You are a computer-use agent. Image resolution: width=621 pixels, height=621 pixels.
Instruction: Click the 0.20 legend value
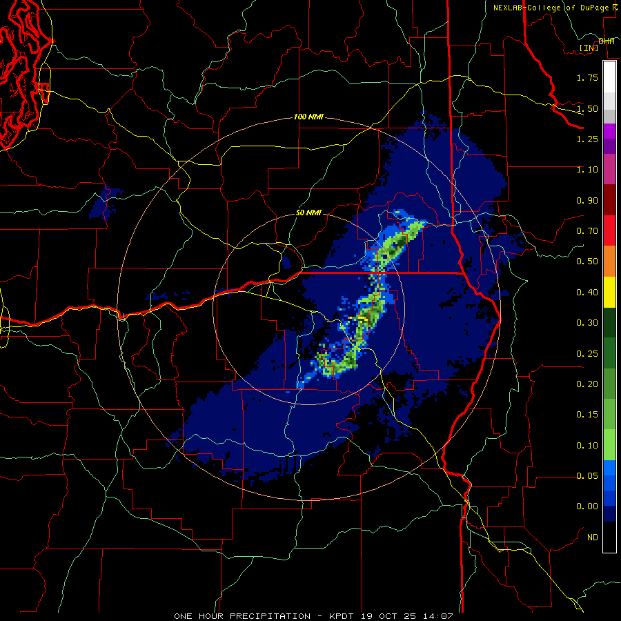pos(587,384)
